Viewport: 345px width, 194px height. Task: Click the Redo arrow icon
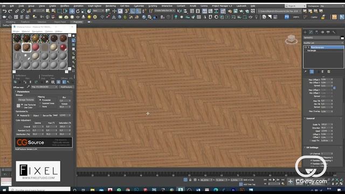[10, 11]
